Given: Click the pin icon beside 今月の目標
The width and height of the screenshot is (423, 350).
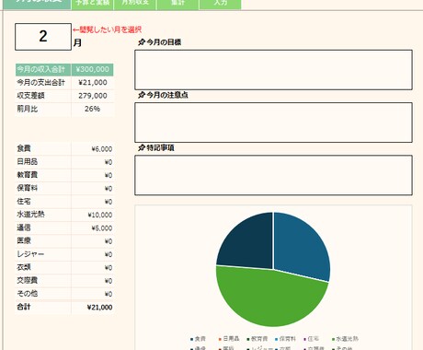Looking at the screenshot, I should pos(142,42).
